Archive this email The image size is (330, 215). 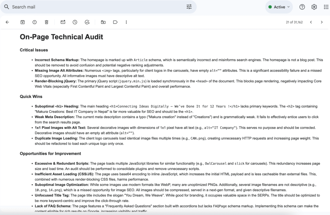pyautogui.click(x=23, y=22)
